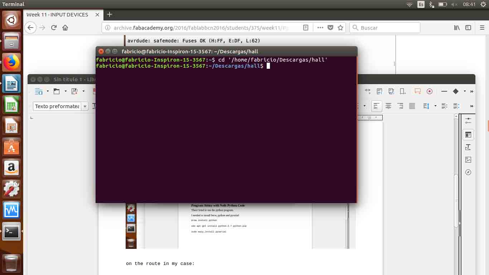
Task: Go back in Firefox browser
Action: [30, 28]
